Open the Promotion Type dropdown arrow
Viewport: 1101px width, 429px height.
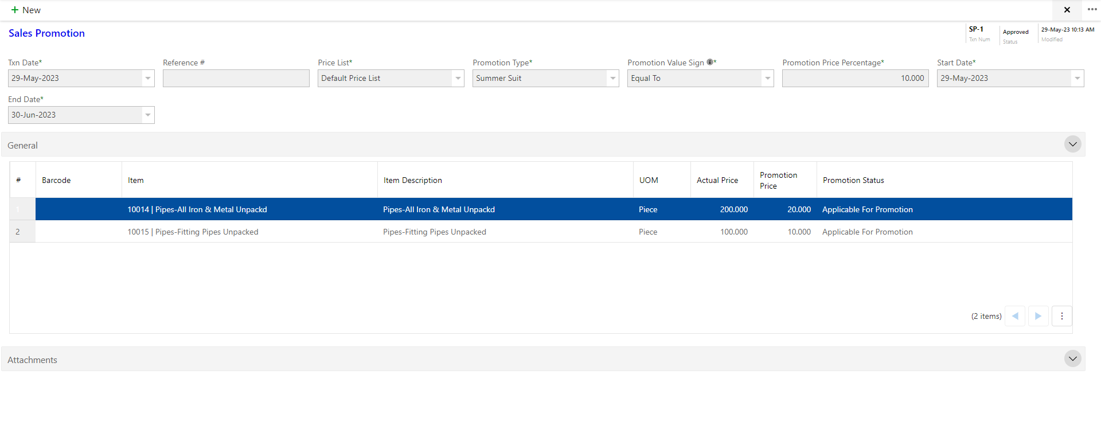coord(612,79)
